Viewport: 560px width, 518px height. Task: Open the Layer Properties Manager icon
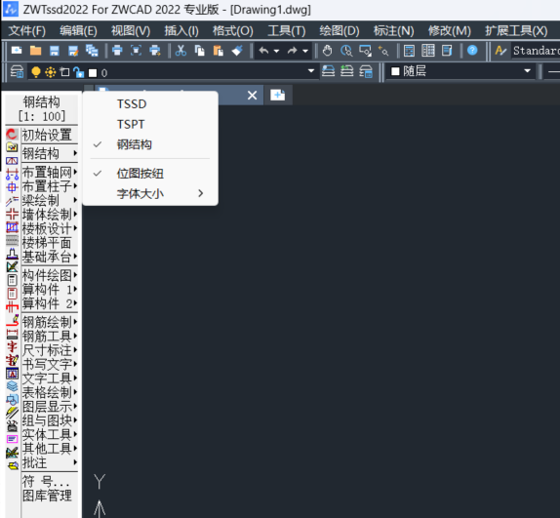[x=17, y=72]
